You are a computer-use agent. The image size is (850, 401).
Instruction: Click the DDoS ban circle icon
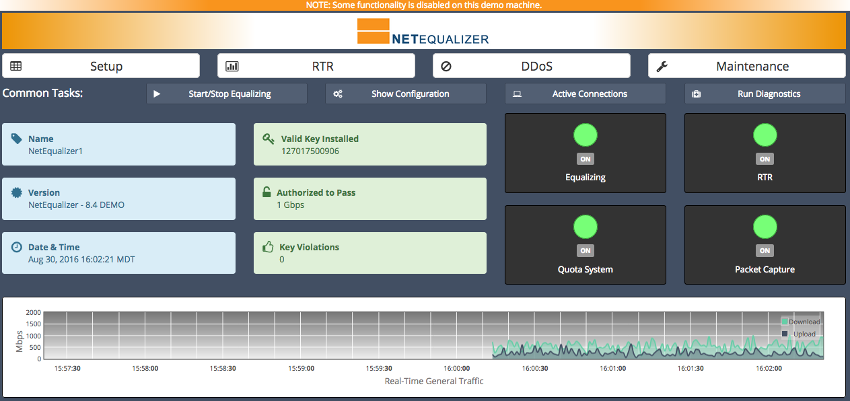[446, 67]
